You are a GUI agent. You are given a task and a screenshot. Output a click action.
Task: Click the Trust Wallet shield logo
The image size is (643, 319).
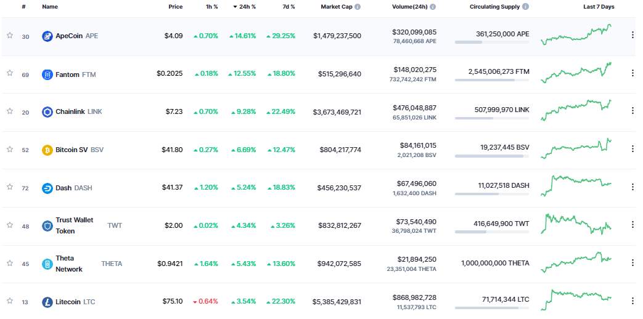click(x=47, y=225)
